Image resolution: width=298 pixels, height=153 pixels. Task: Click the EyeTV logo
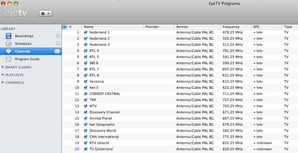click(x=18, y=13)
